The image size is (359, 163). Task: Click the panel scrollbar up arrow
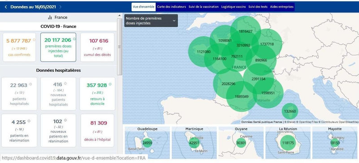(119, 16)
